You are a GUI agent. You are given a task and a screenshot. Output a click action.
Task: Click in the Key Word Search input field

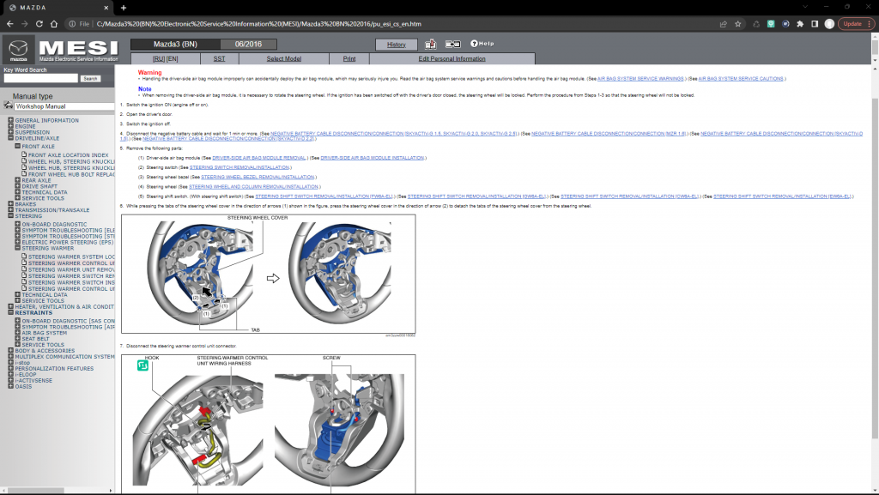pos(39,78)
